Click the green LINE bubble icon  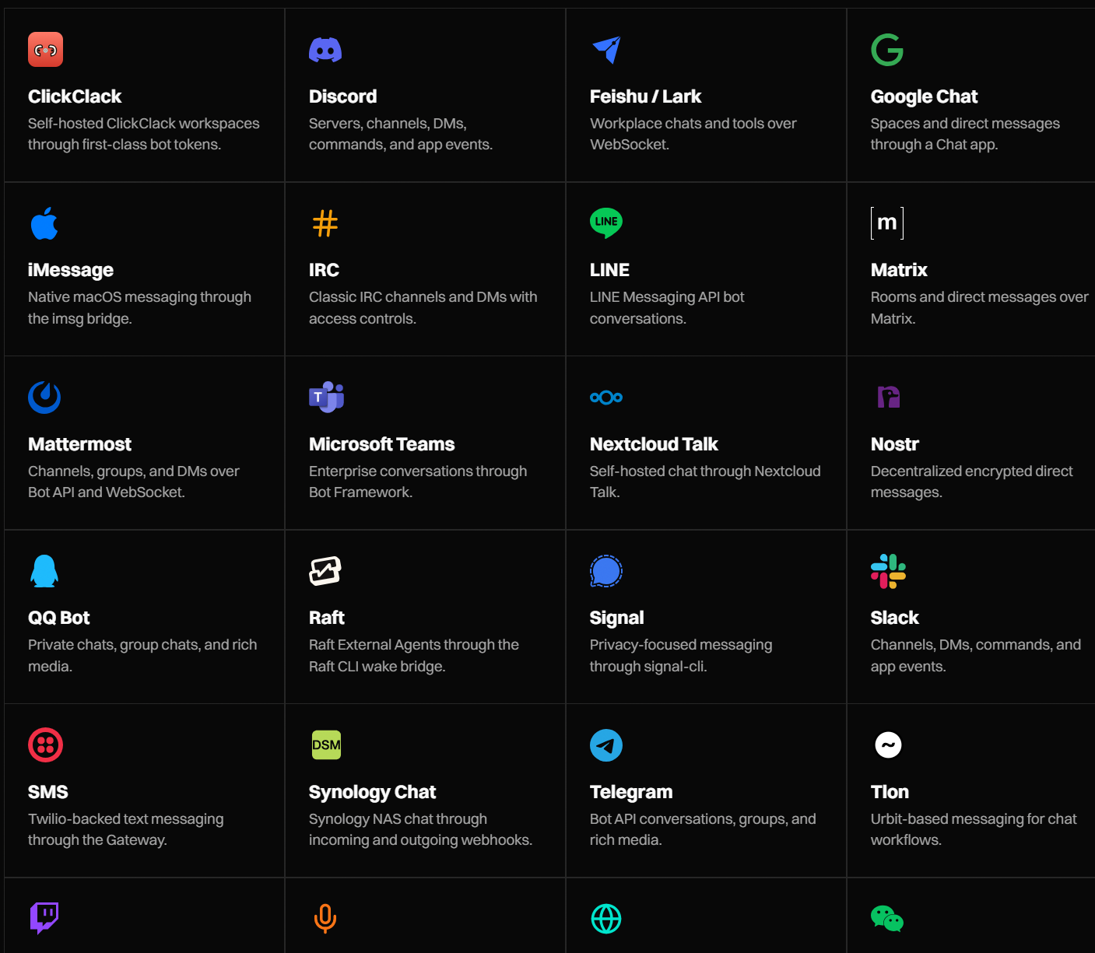(x=606, y=223)
